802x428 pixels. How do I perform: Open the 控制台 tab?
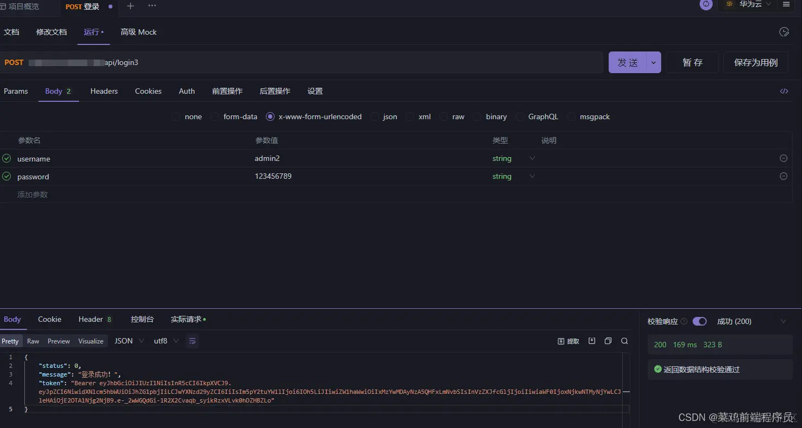point(142,319)
